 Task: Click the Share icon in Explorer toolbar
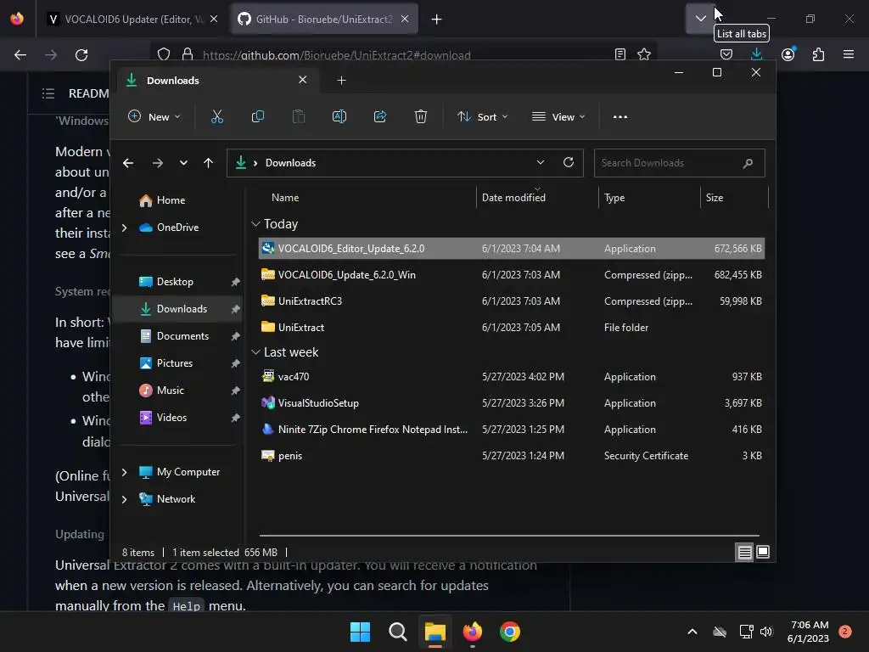(x=380, y=116)
